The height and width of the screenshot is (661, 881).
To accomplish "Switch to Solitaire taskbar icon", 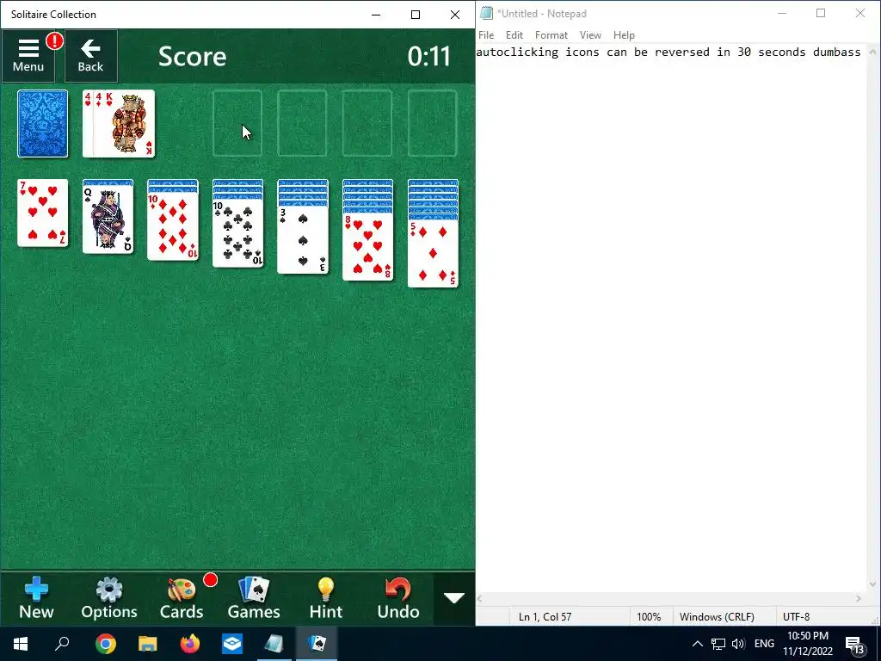I will (x=317, y=644).
